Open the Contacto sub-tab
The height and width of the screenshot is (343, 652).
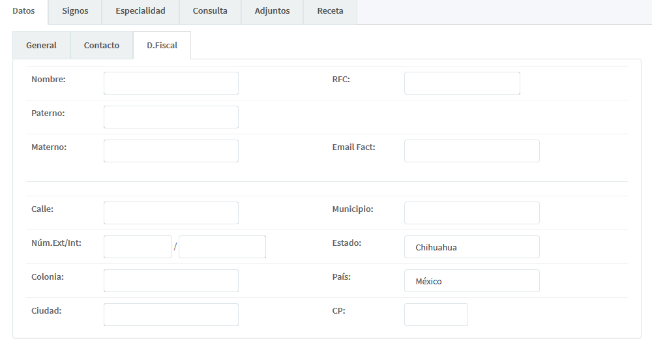click(102, 46)
